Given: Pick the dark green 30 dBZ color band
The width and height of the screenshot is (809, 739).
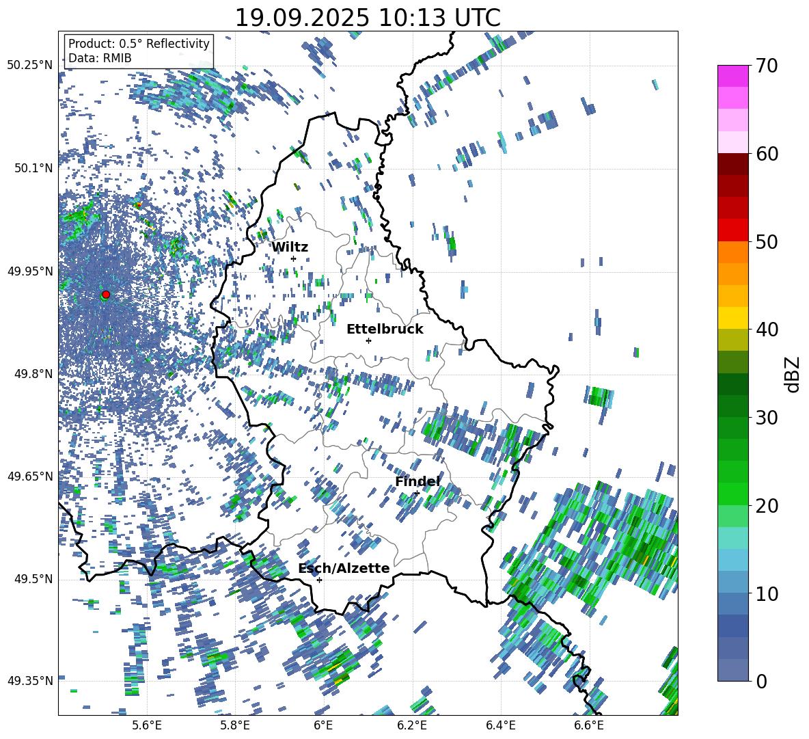Looking at the screenshot, I should point(733,405).
